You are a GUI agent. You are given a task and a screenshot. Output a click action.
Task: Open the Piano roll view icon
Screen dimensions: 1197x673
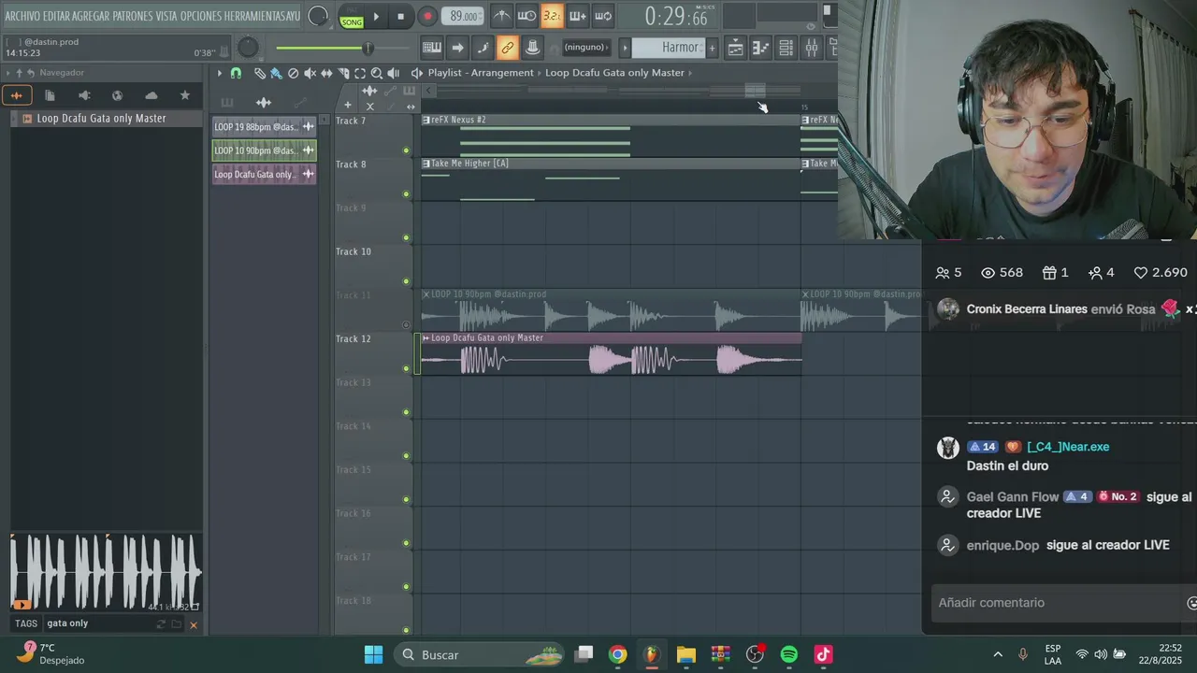click(x=761, y=48)
